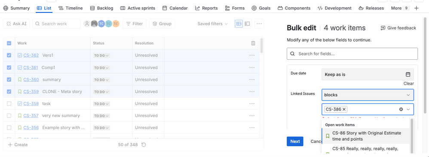
Task: Click Clear under Due date
Action: click(x=408, y=83)
